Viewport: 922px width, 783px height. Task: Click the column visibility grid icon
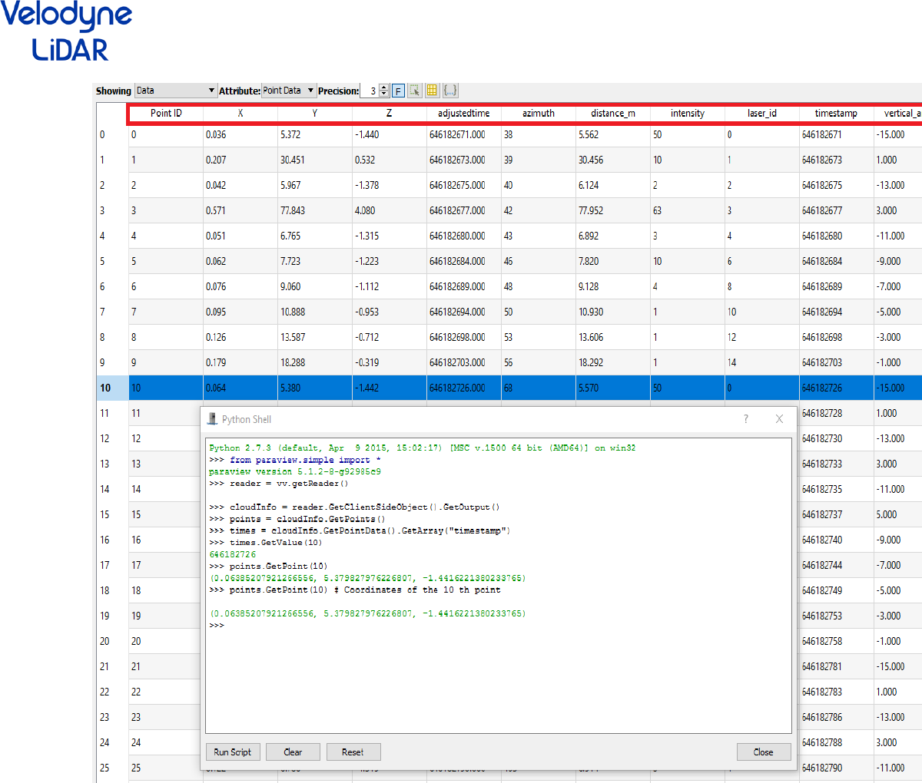432,91
